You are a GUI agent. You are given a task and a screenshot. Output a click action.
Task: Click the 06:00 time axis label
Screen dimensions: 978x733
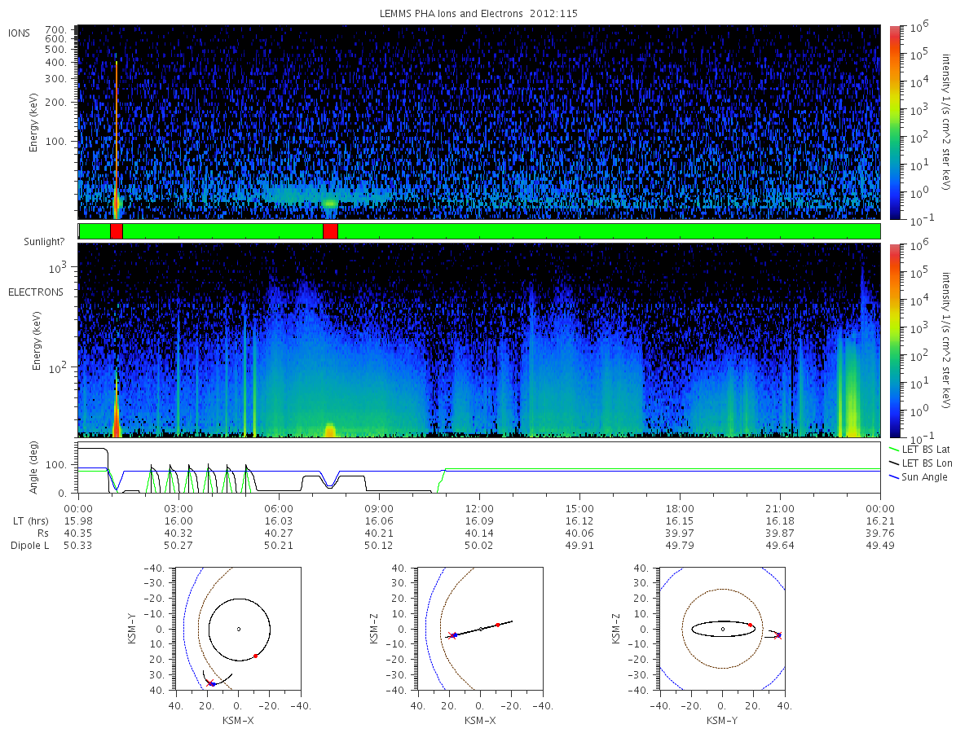pos(279,506)
